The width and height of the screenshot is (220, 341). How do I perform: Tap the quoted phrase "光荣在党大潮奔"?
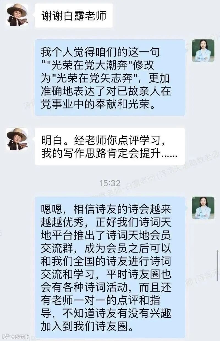point(103,65)
